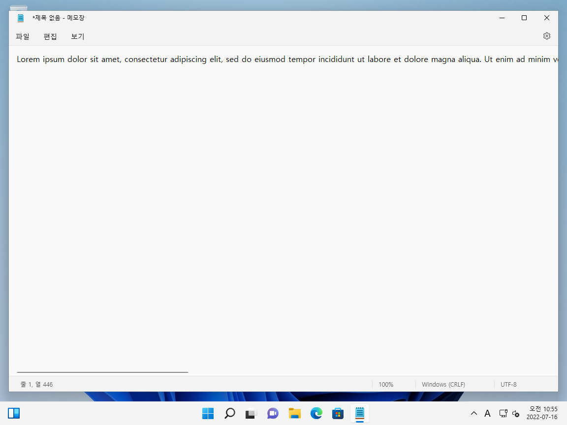Open File Explorer from the taskbar
This screenshot has height=425, width=567.
[x=295, y=413]
